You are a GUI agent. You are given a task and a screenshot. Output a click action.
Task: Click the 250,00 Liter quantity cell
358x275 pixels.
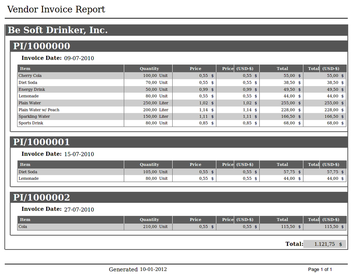coord(156,103)
